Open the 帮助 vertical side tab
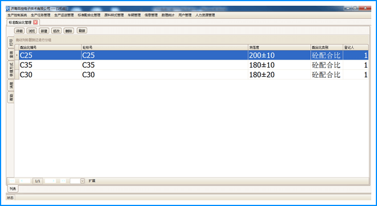Viewport: 377px width, 206px height. coord(11,97)
